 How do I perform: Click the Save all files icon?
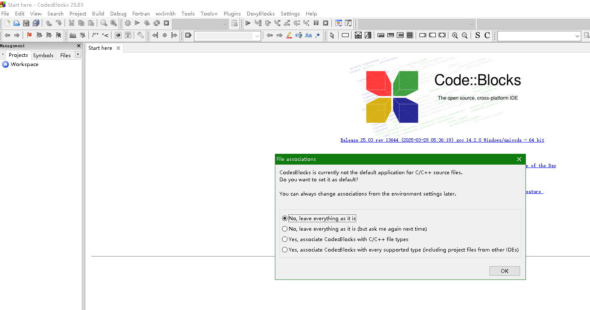[36, 23]
